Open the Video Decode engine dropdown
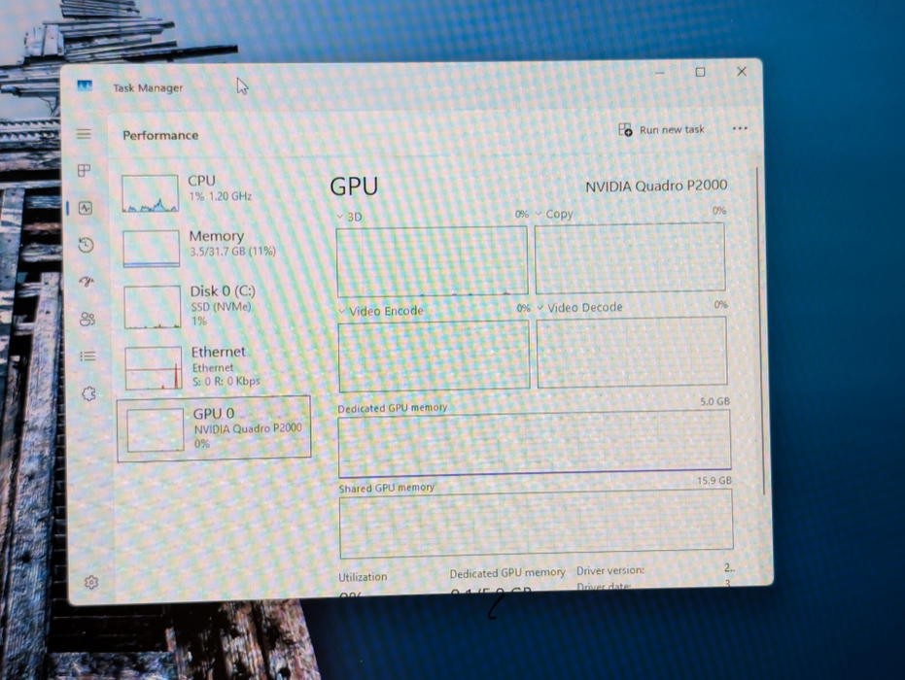 [580, 307]
